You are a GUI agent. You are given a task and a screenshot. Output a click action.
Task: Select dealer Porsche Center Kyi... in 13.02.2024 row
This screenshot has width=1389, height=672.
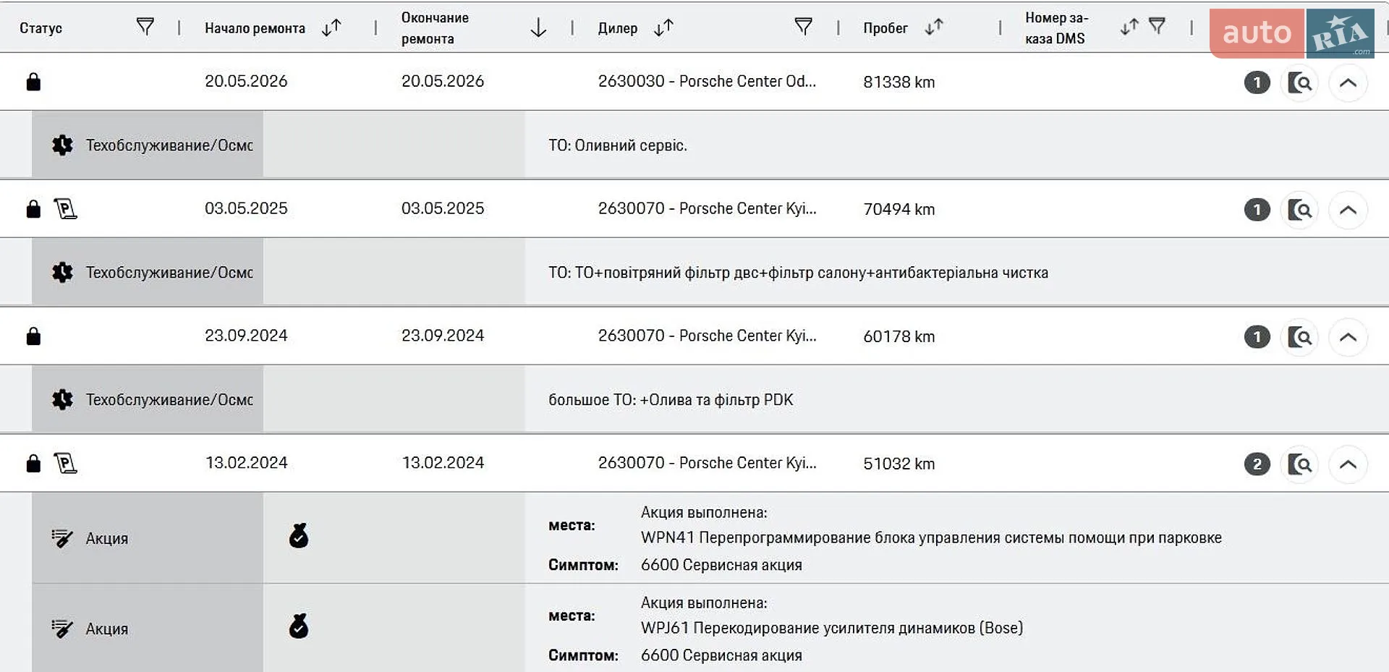coord(707,464)
